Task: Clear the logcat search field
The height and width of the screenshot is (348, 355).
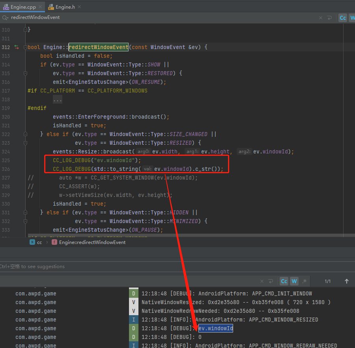Action: coord(262,281)
